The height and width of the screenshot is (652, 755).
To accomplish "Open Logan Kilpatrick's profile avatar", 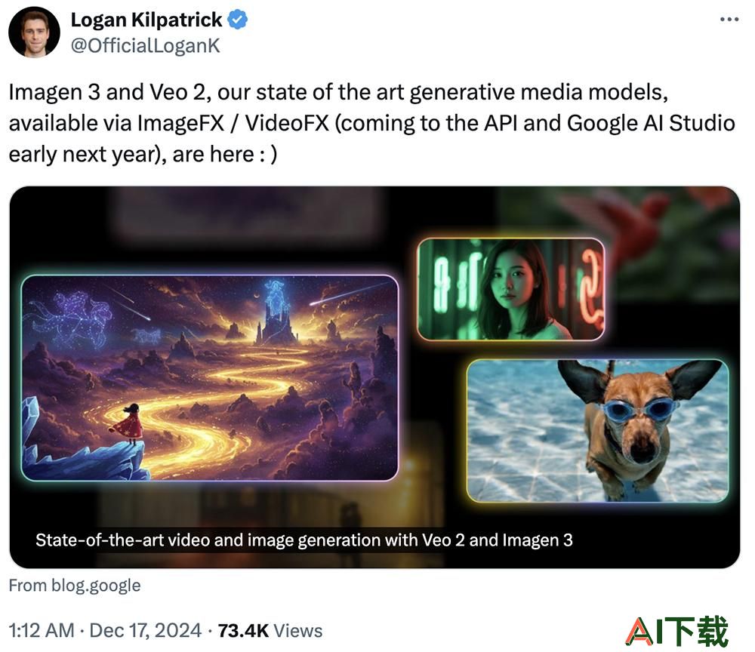I will 34,32.
